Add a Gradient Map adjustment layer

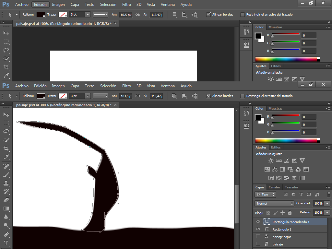click(x=302, y=178)
